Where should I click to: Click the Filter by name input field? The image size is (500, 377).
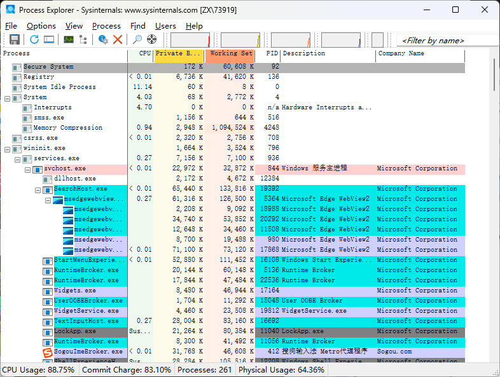pyautogui.click(x=448, y=41)
